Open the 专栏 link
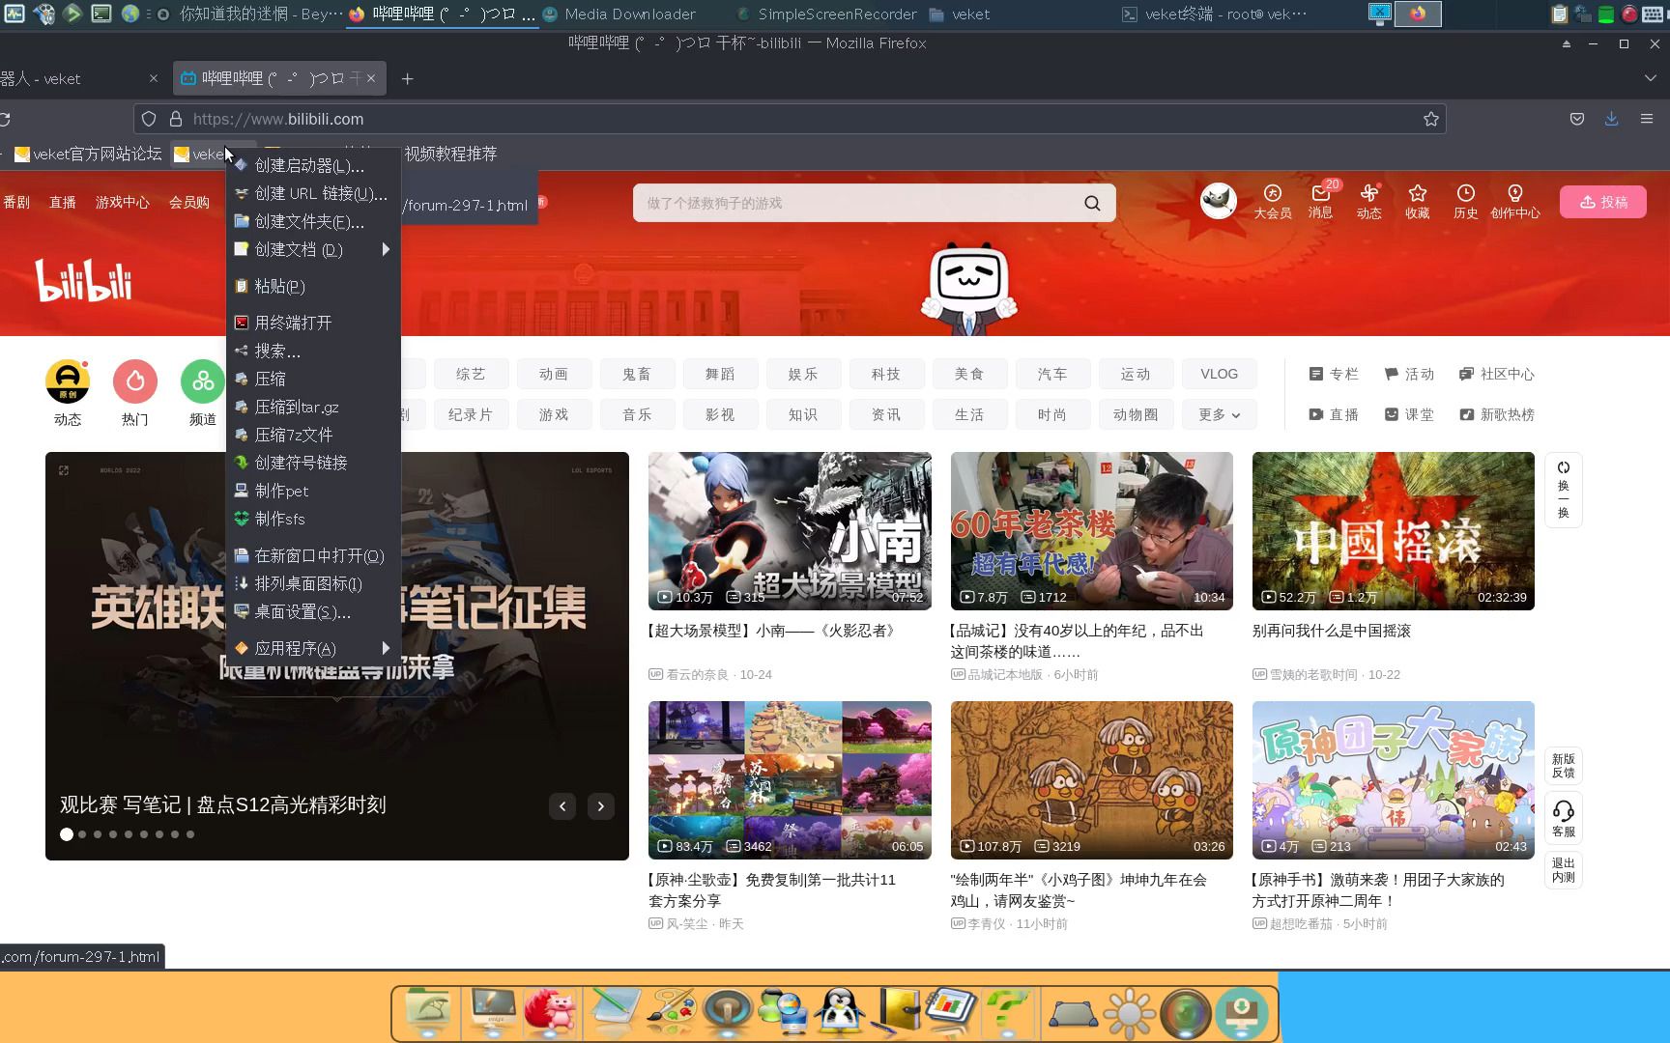 [1334, 374]
